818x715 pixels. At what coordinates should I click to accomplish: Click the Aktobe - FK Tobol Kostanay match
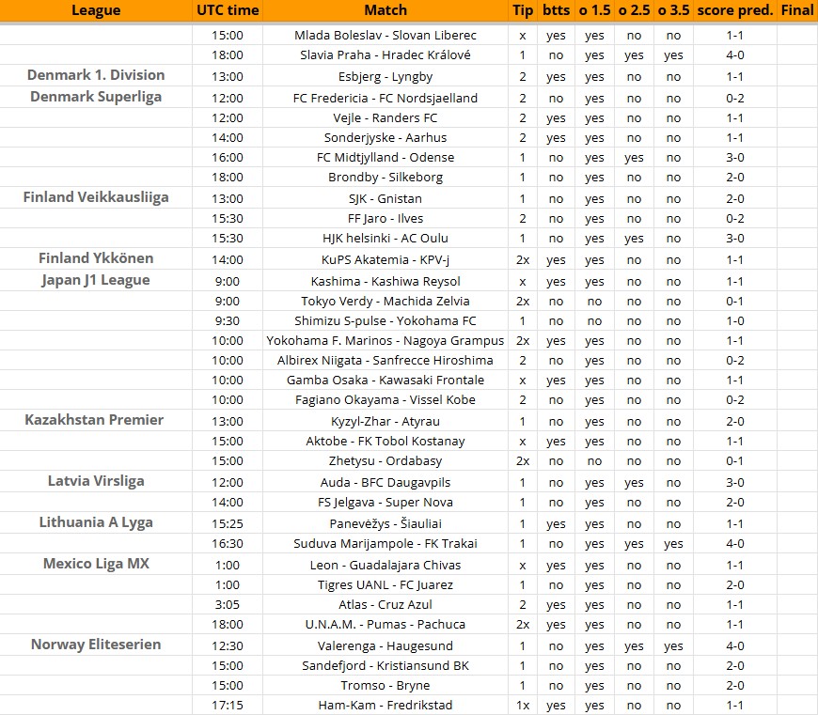[385, 442]
